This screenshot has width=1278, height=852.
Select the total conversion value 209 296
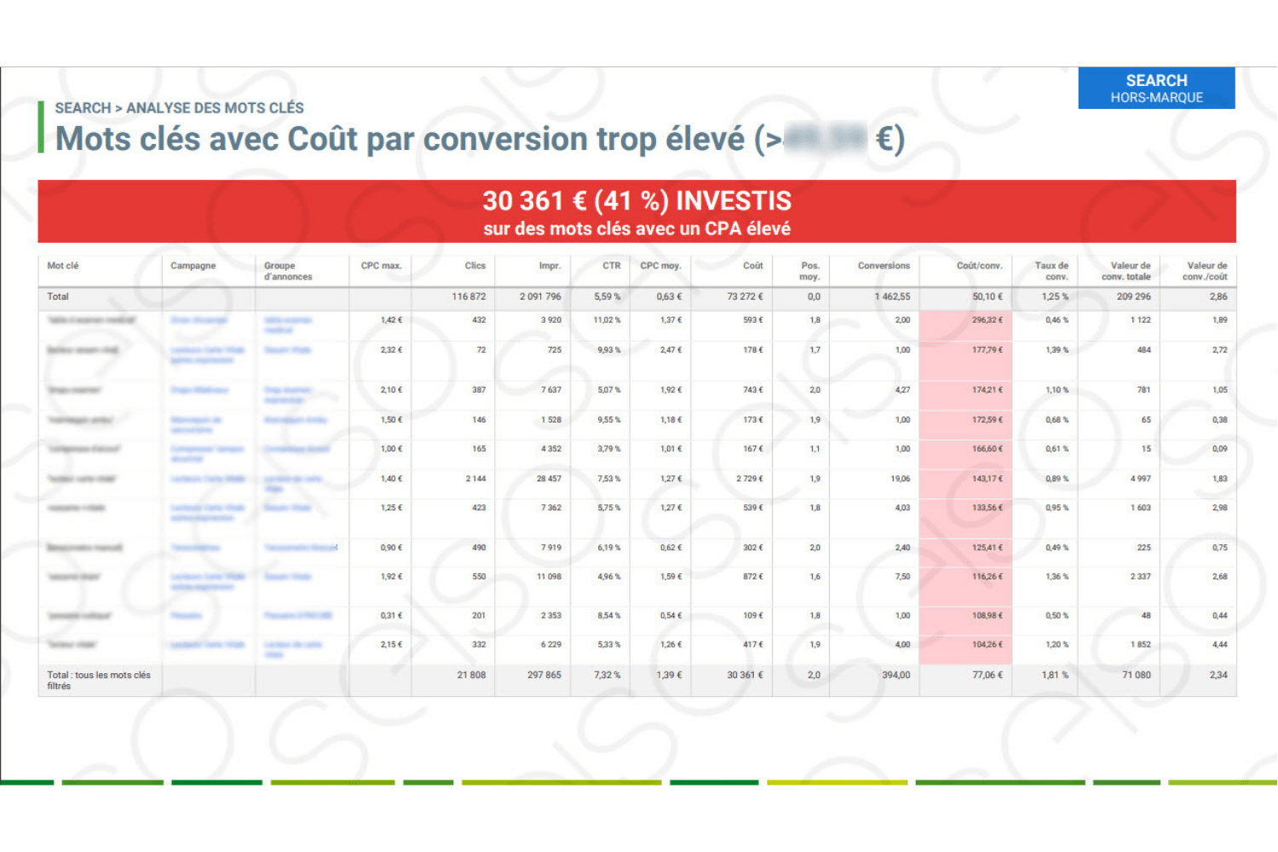pos(1133,296)
